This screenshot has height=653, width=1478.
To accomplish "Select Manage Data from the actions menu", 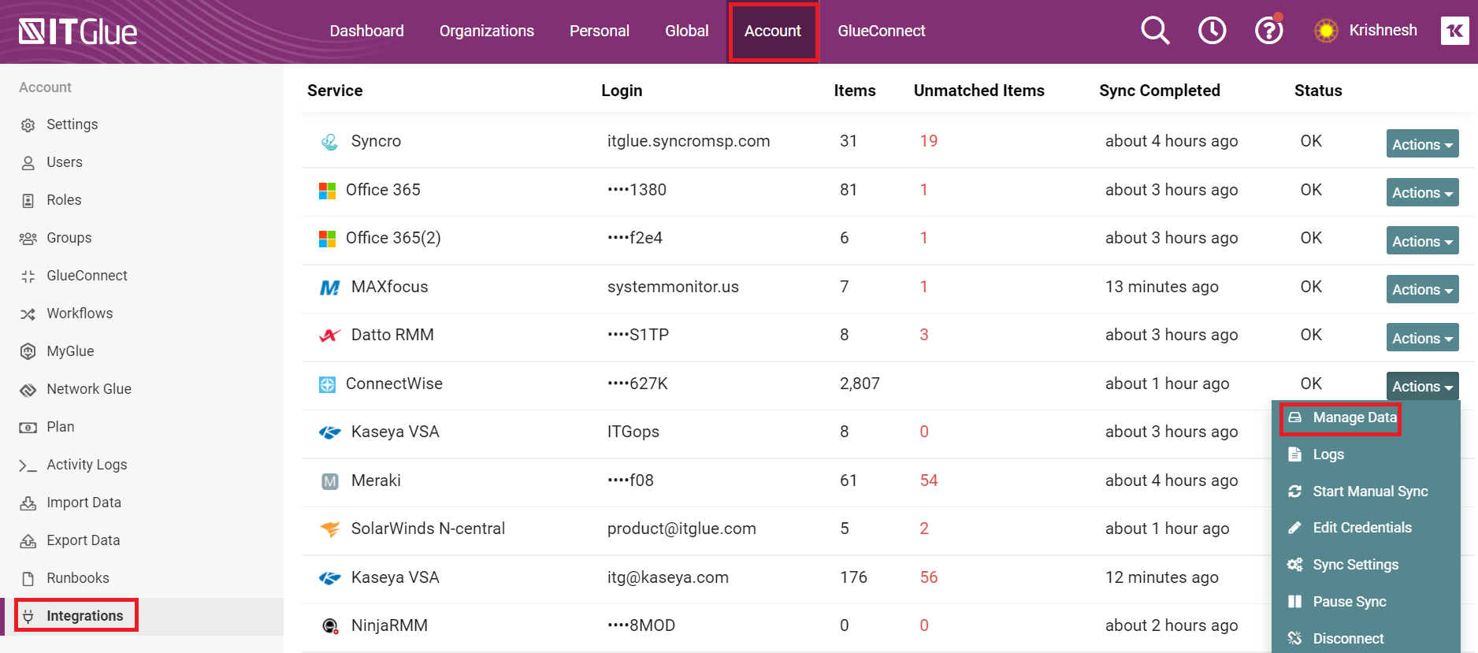I will pos(1354,417).
